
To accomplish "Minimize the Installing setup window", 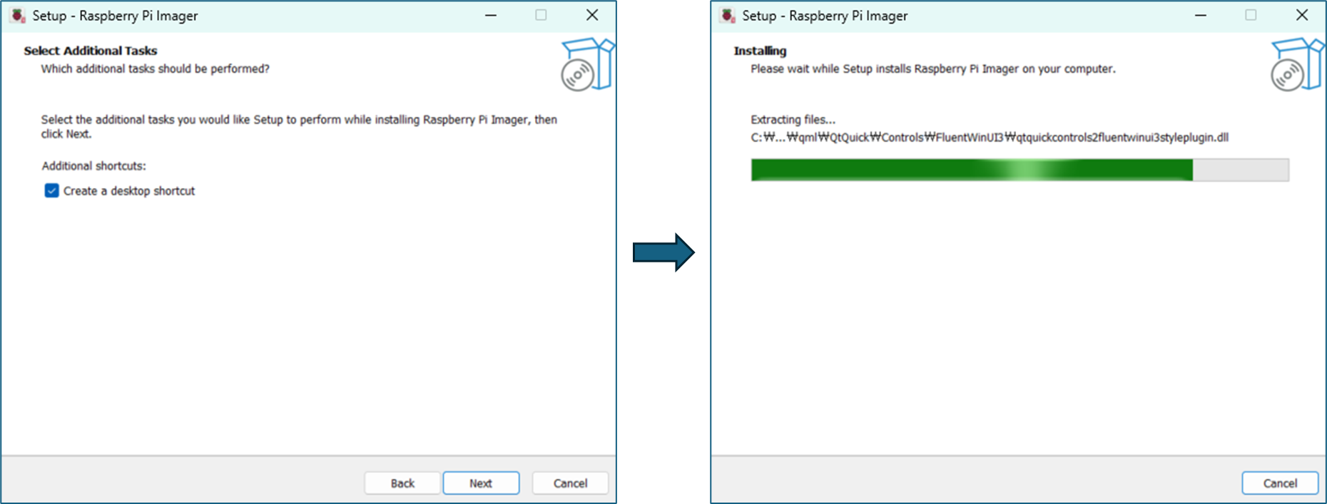I will (1201, 15).
